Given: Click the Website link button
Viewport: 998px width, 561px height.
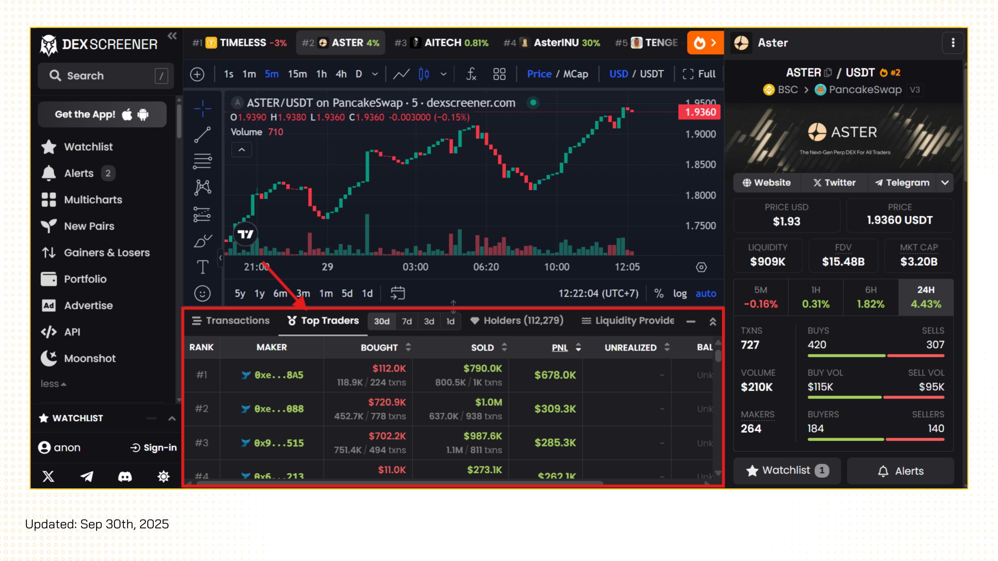Looking at the screenshot, I should pyautogui.click(x=766, y=183).
